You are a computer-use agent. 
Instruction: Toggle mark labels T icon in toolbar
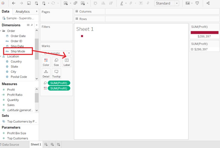(141, 3)
